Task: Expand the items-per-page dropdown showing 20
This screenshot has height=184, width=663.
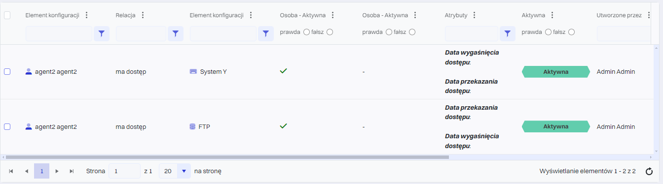Action: (x=184, y=171)
